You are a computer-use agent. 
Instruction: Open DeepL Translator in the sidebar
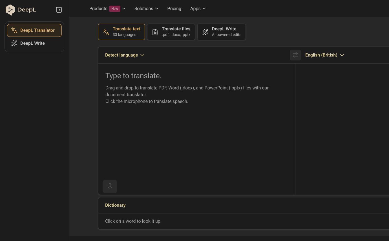coord(34,30)
